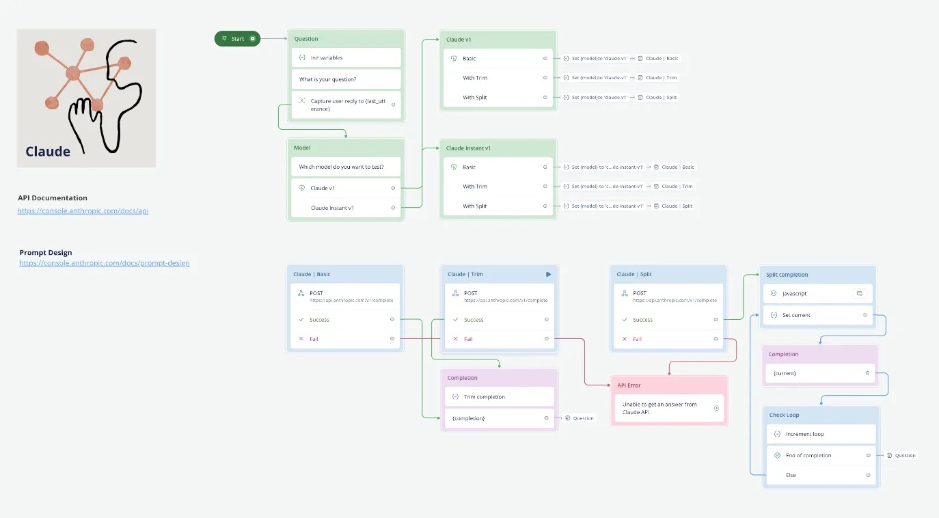Click the End of completion condition icon
939x518 pixels.
click(777, 455)
